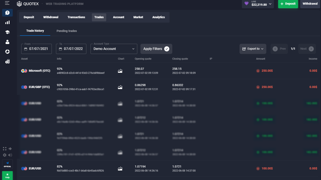Edit the To date 07/07/2022
321x180 pixels.
[71, 49]
